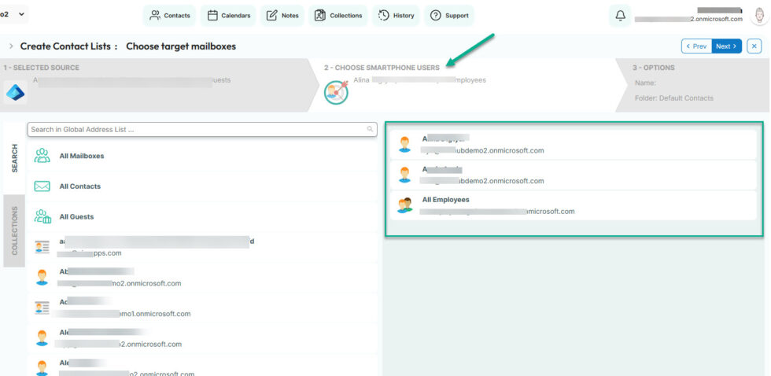Go back with the Prev button
Viewport: 771px width, 376px height.
[696, 46]
